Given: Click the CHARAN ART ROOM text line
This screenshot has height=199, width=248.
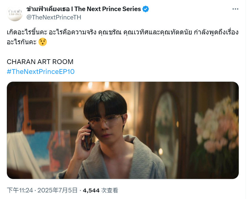Looking at the screenshot, I should click(x=40, y=62).
